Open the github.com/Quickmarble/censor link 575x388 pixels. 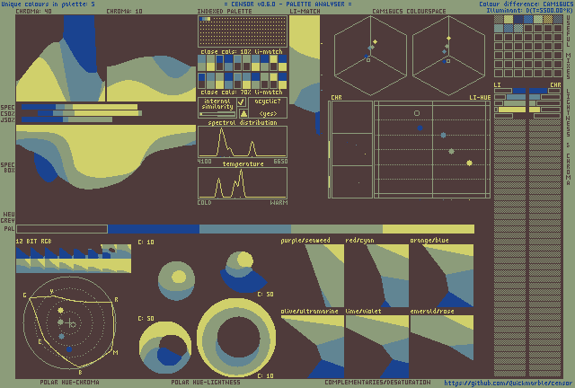pos(509,383)
